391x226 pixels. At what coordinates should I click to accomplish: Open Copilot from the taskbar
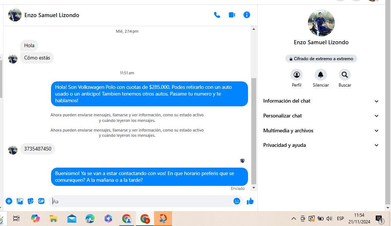(35, 219)
